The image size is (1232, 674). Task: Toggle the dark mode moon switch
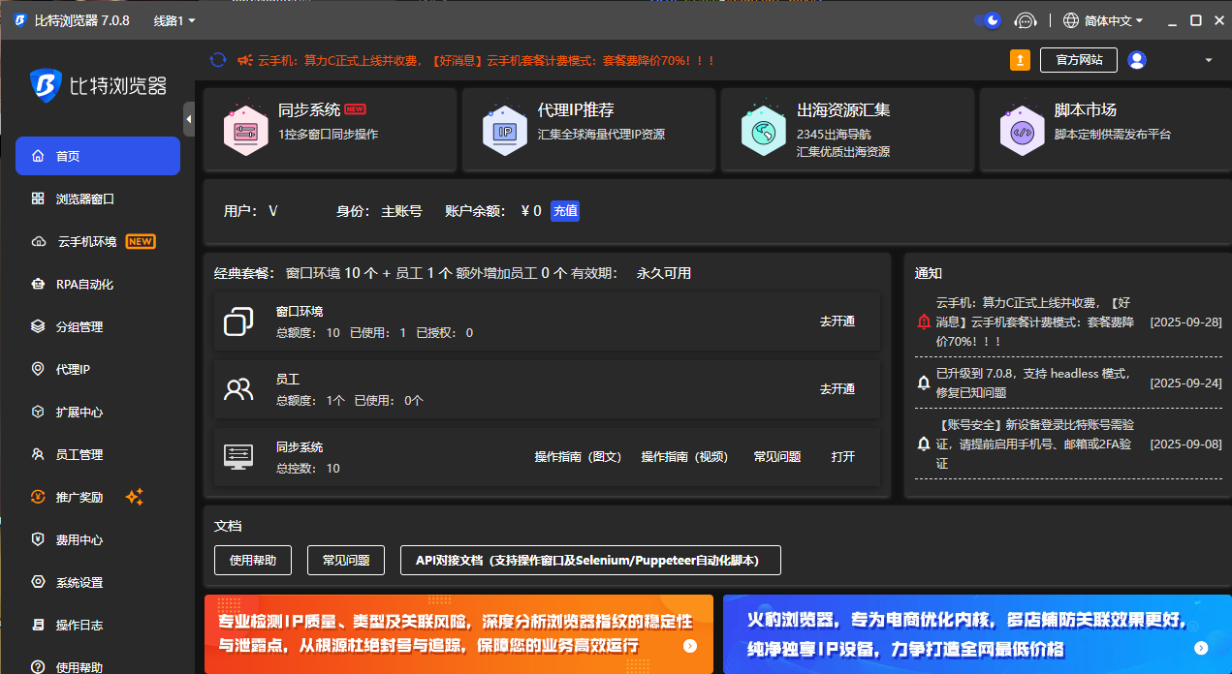988,19
